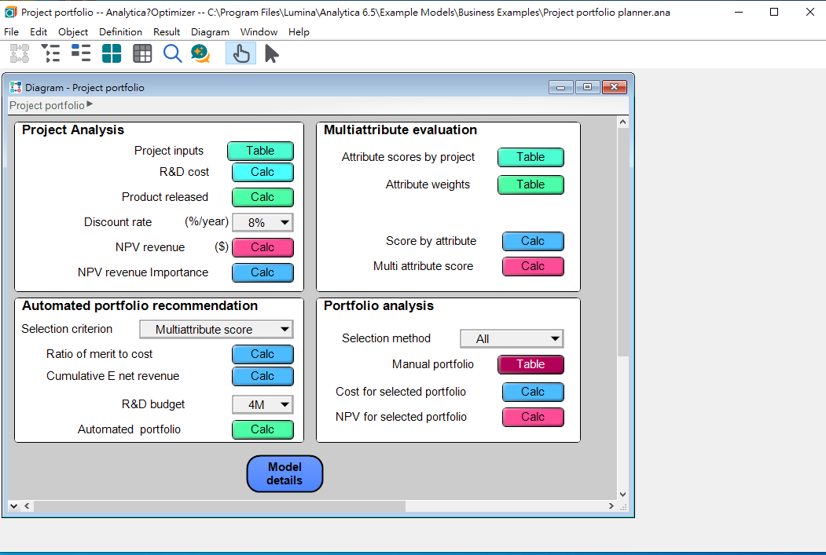Click the Selection method label
The height and width of the screenshot is (555, 826).
pos(386,338)
